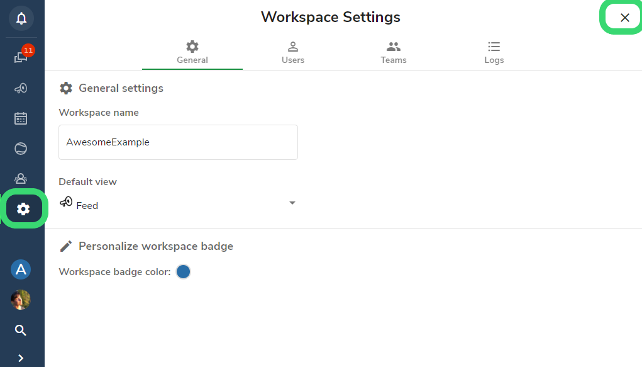This screenshot has width=642, height=367.
Task: Open the calendar view in sidebar
Action: (21, 118)
